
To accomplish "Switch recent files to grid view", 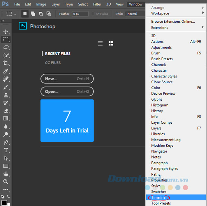I will coord(111,43).
